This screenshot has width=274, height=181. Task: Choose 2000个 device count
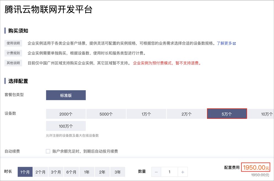66,114
